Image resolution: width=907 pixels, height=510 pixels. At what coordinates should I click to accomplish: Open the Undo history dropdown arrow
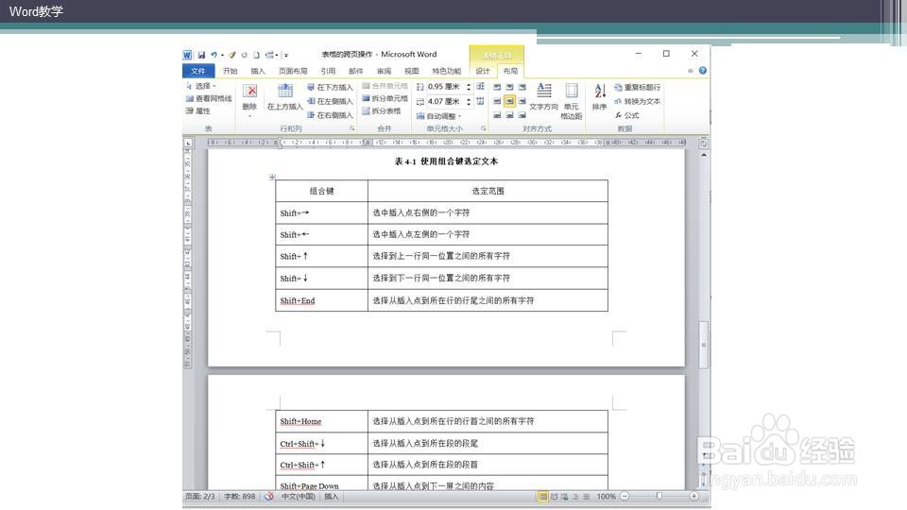[222, 56]
